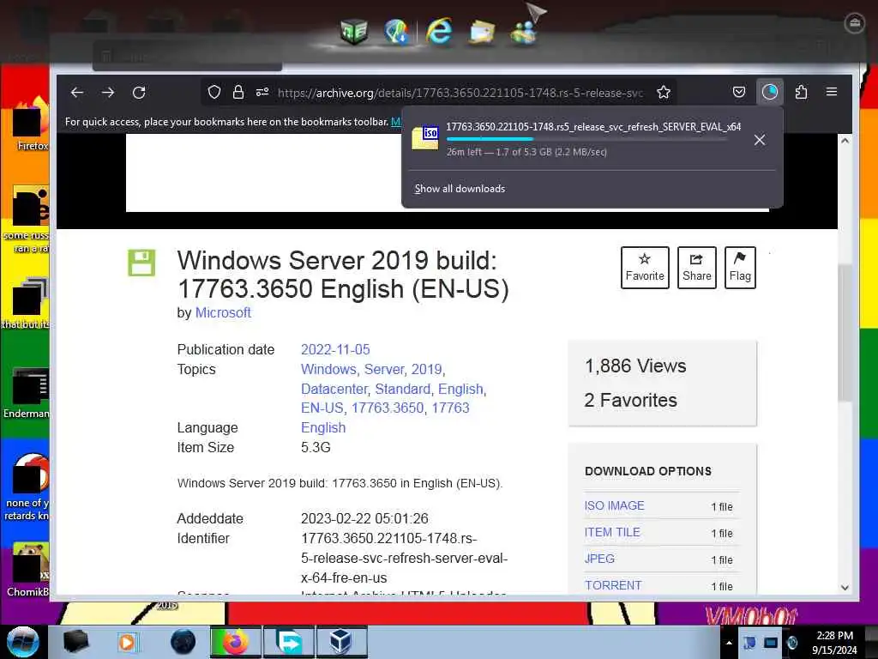Show hidden system tray icons
The height and width of the screenshot is (659, 878).
tap(729, 643)
